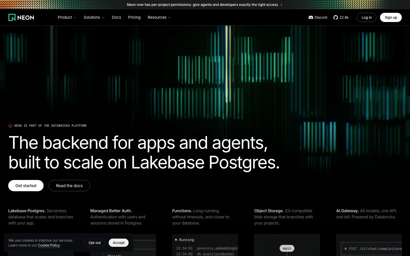Click the Lakebase Postgres feature text
The width and height of the screenshot is (410, 256).
41,217
